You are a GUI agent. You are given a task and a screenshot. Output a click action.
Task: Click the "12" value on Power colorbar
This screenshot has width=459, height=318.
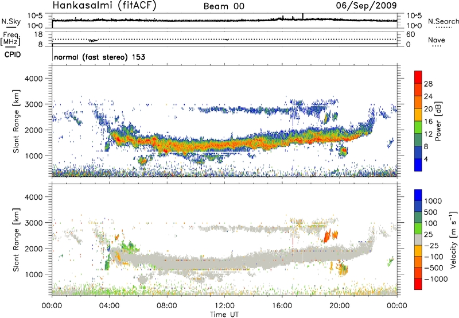(428, 134)
